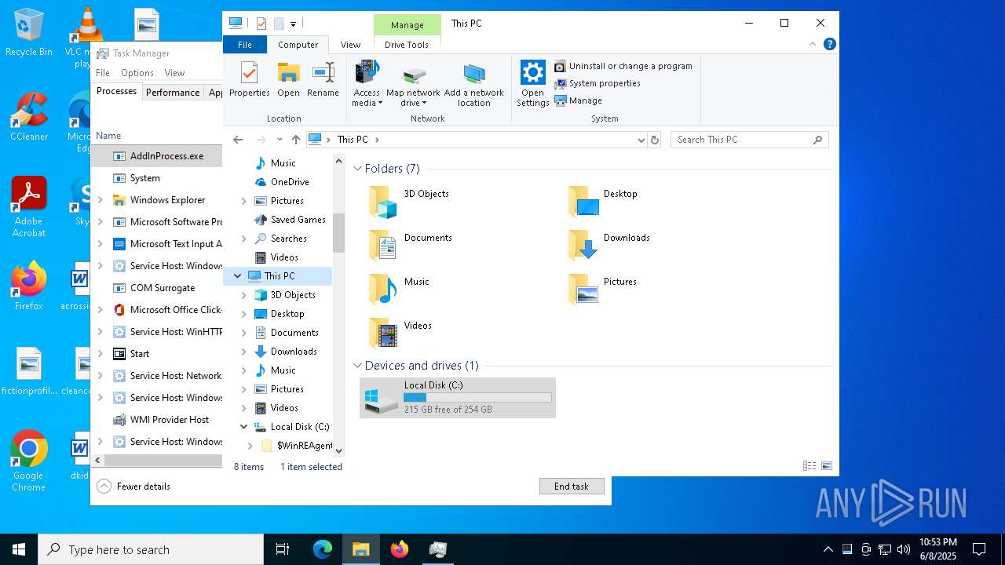Click System properties in the ribbon
This screenshot has height=565, width=1005.
point(597,83)
